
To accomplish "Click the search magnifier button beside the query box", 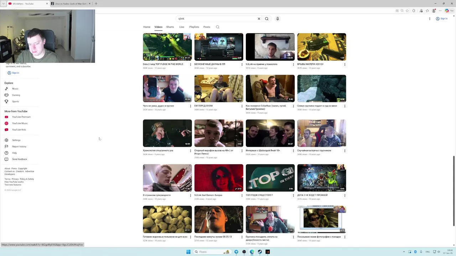I will click(266, 19).
